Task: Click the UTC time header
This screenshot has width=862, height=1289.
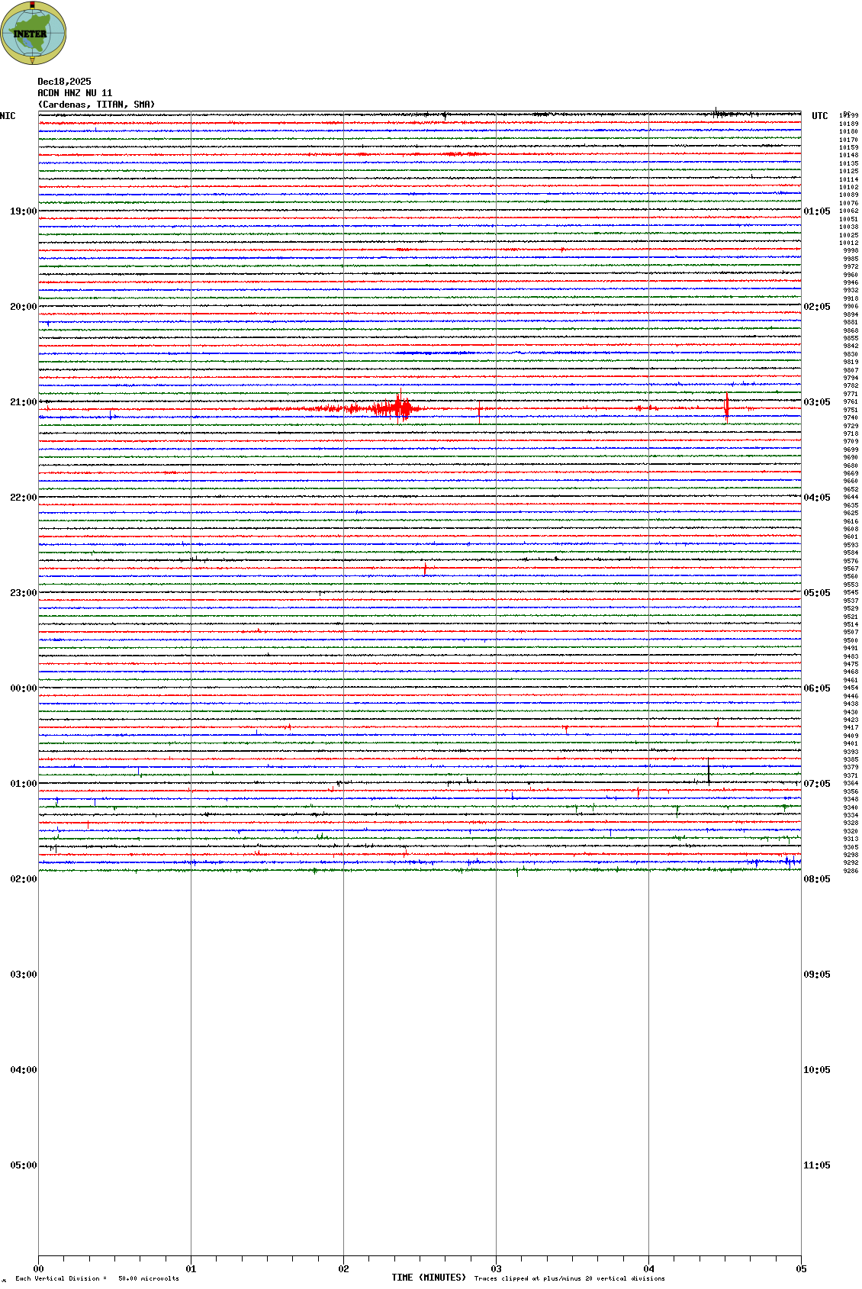Action: [x=819, y=116]
